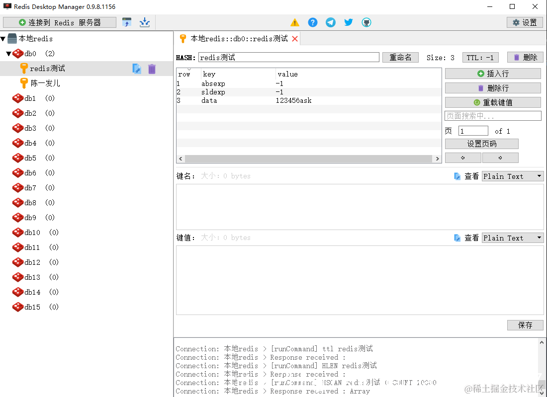Click 设置页码 set page button
This screenshot has width=547, height=397.
click(x=482, y=144)
